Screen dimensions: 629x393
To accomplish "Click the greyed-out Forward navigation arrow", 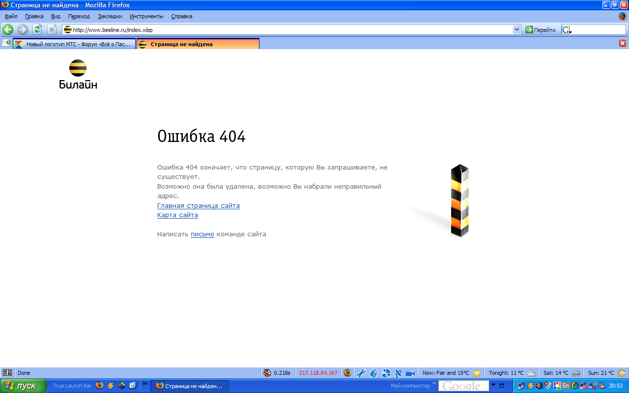I will point(23,29).
